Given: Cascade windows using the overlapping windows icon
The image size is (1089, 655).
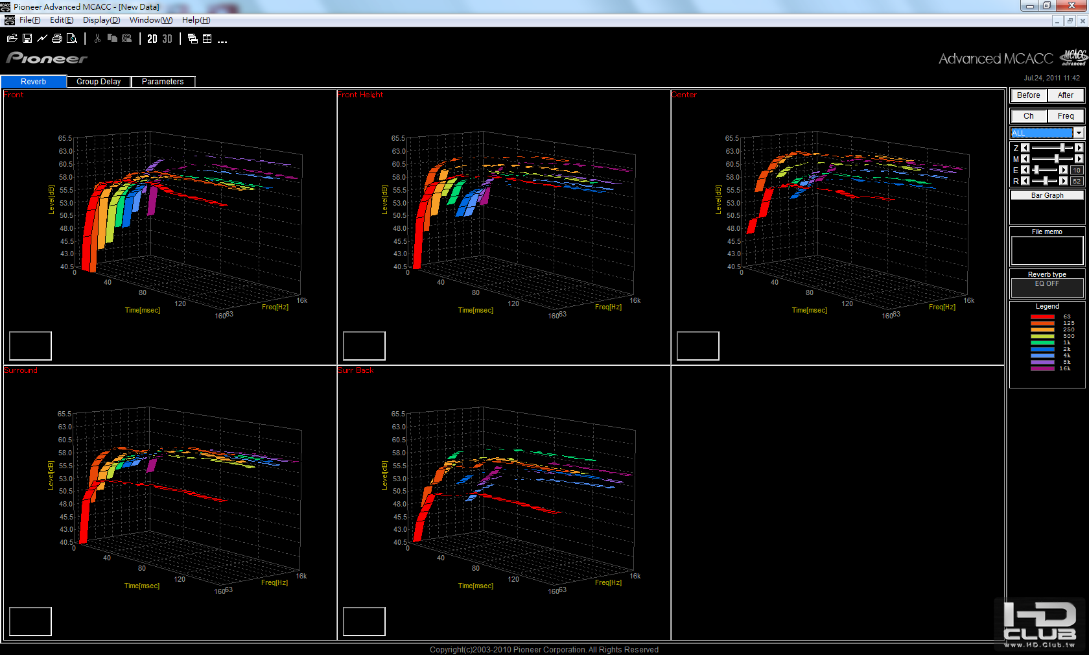Looking at the screenshot, I should tap(193, 39).
